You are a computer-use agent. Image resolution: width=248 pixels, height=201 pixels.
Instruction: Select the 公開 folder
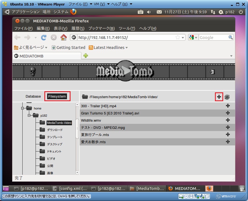tap(50, 166)
